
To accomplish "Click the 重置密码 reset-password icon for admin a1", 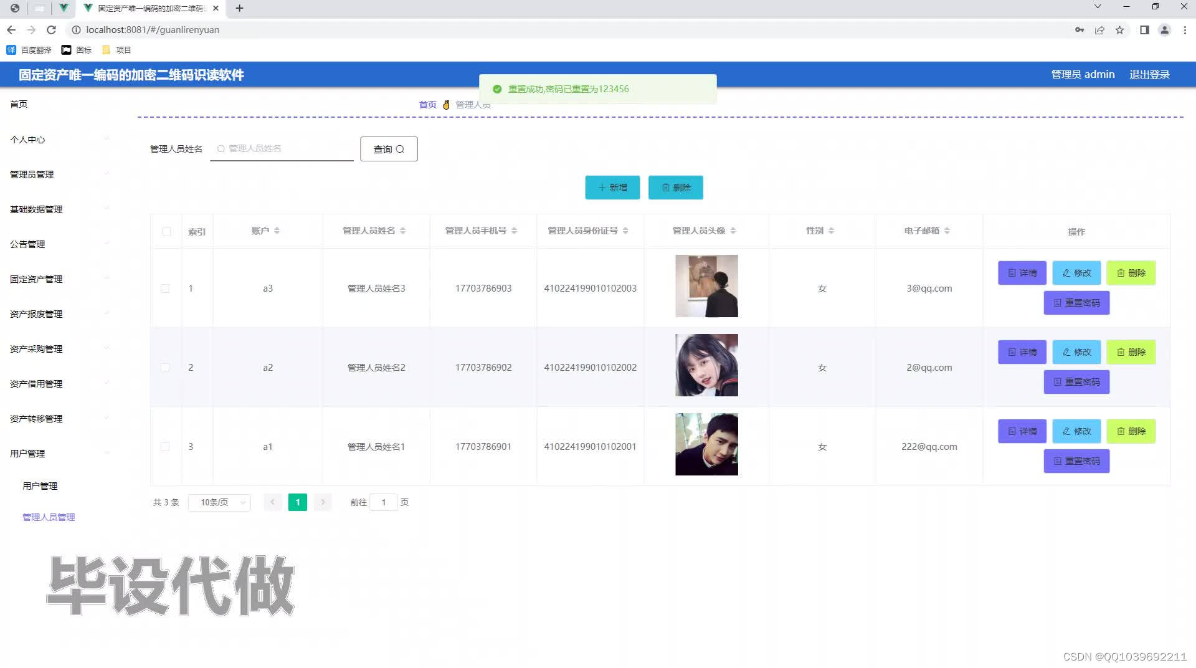I will pos(1057,460).
